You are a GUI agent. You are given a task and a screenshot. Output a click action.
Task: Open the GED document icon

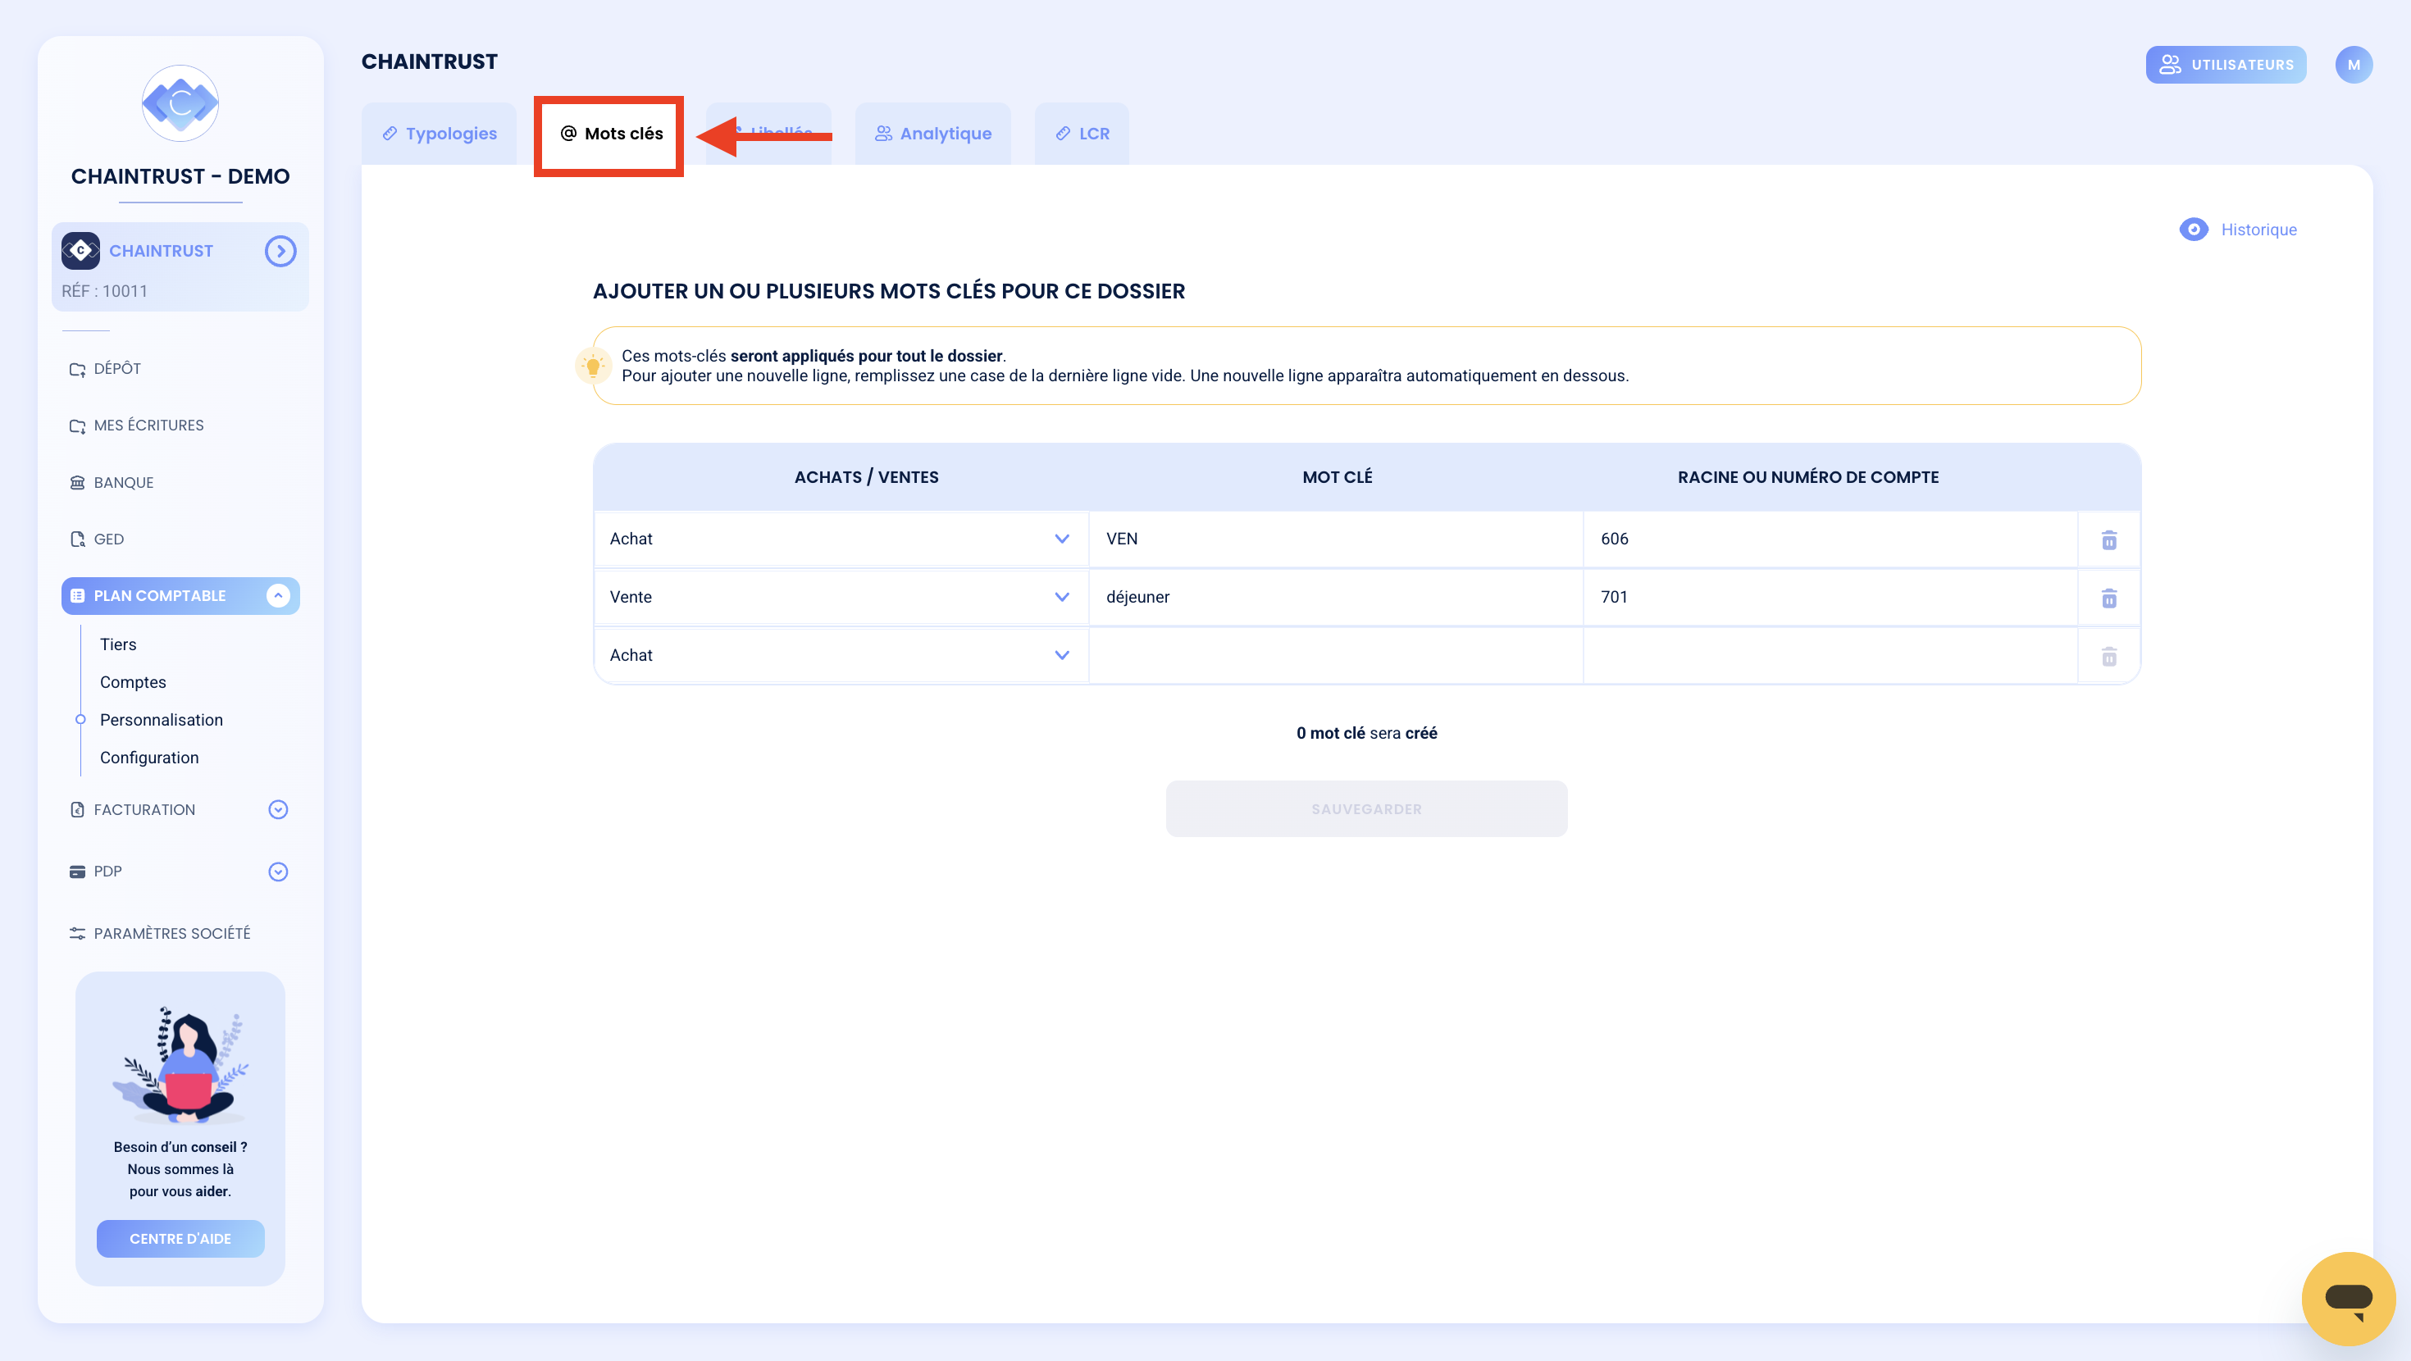[x=78, y=539]
